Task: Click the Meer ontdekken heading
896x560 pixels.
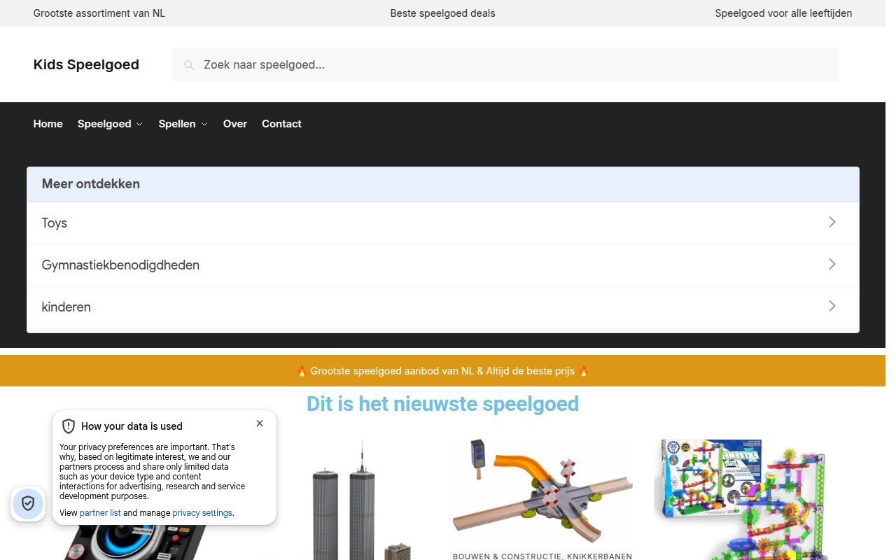Action: [91, 184]
